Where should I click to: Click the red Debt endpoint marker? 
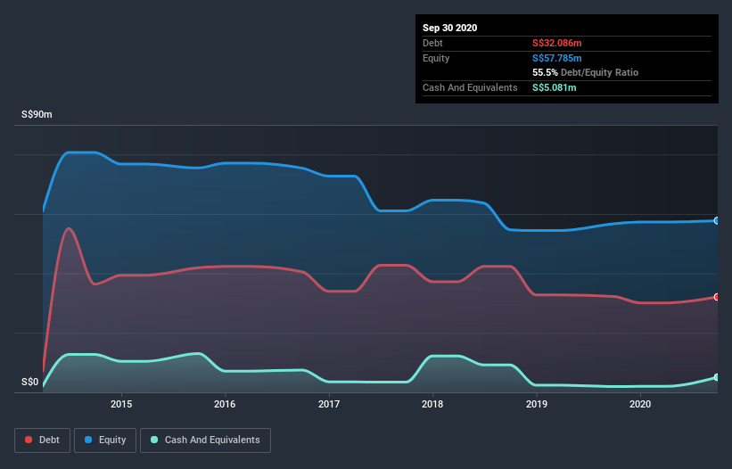pyautogui.click(x=717, y=297)
